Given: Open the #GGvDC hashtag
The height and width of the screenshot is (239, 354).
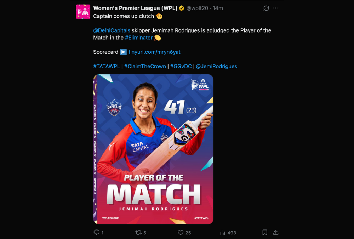Looking at the screenshot, I should pyautogui.click(x=181, y=67).
